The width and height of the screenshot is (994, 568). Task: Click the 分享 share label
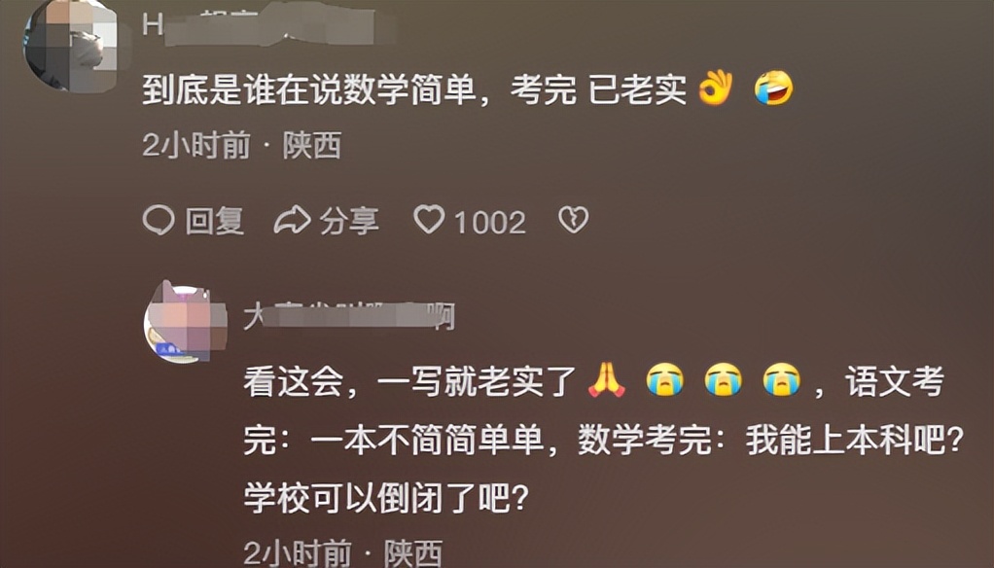click(x=349, y=221)
